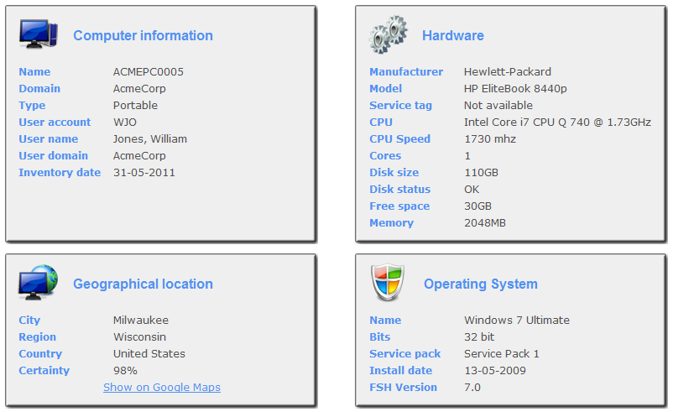Image resolution: width=673 pixels, height=412 pixels.
Task: Click the user account value WJO
Action: point(125,122)
